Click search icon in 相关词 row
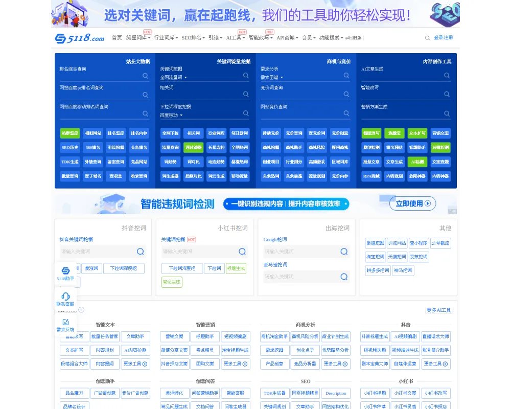 click(246, 94)
